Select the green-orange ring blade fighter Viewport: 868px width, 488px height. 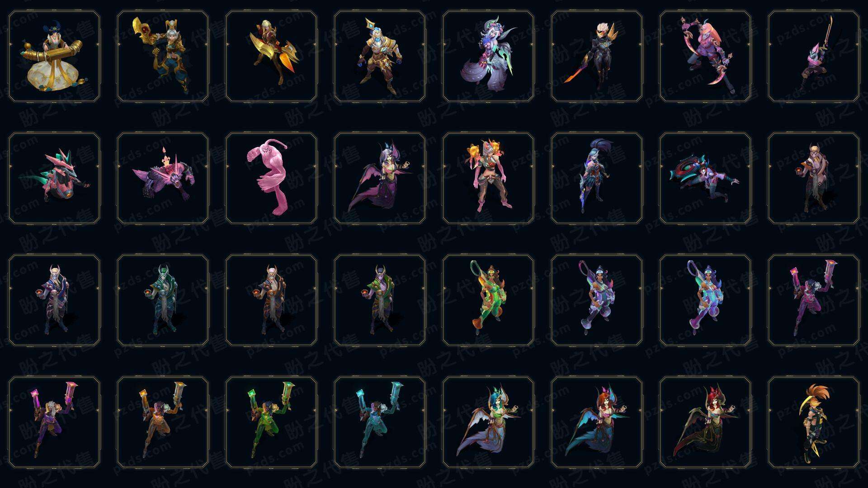tap(488, 300)
